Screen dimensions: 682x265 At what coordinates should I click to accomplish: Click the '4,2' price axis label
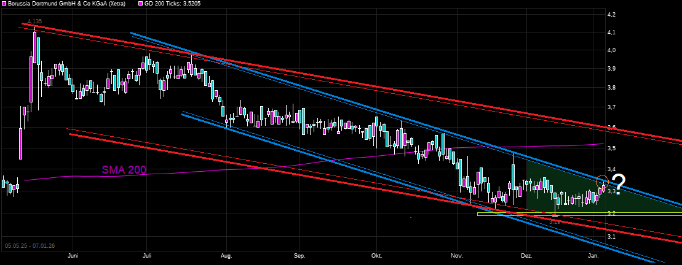(611, 15)
